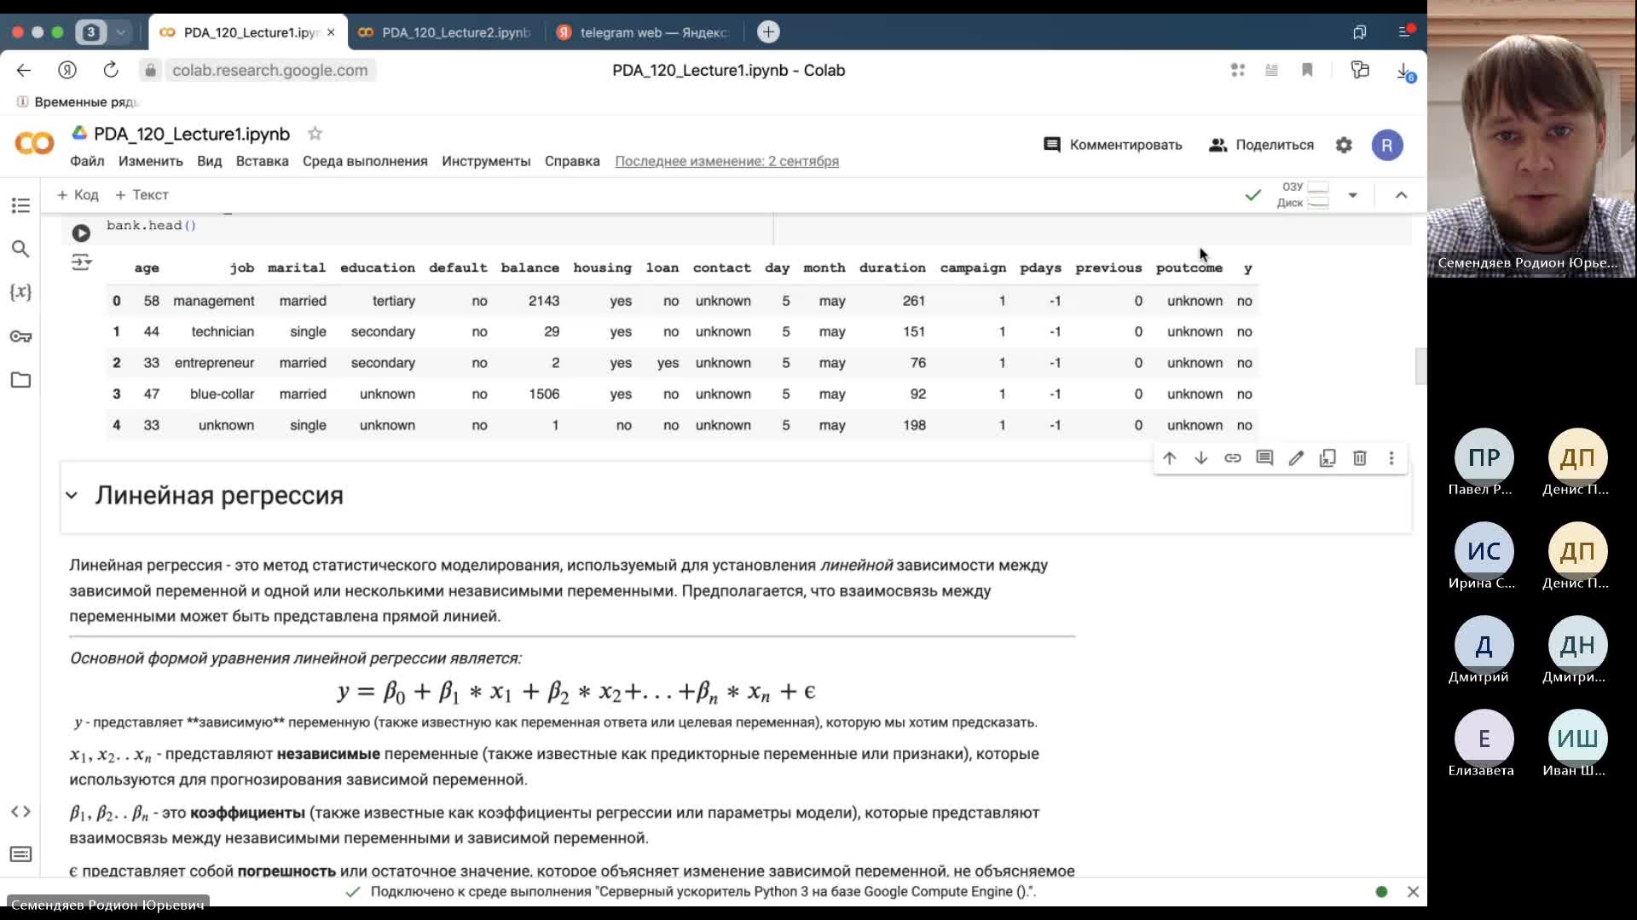Screen dimensions: 1637x920
Task: Toggle cell output options icon
Action: point(81,262)
